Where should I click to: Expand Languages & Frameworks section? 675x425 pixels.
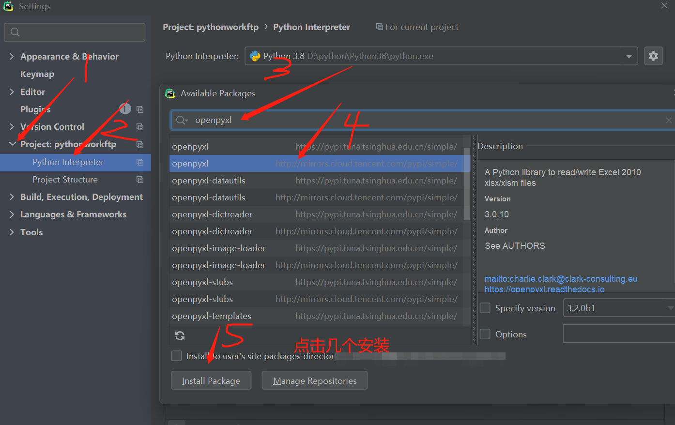pos(12,214)
